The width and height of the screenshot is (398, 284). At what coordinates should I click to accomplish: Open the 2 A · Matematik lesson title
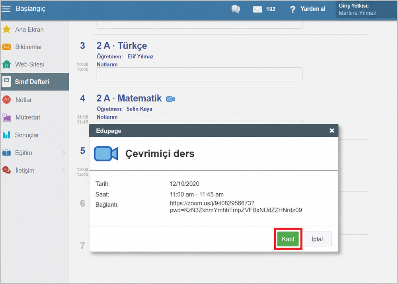[129, 98]
